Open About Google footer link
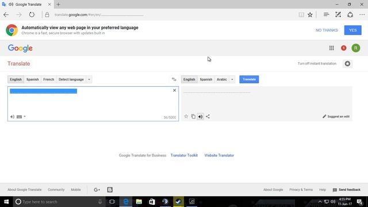Image resolution: width=368 pixels, height=207 pixels. point(273,190)
